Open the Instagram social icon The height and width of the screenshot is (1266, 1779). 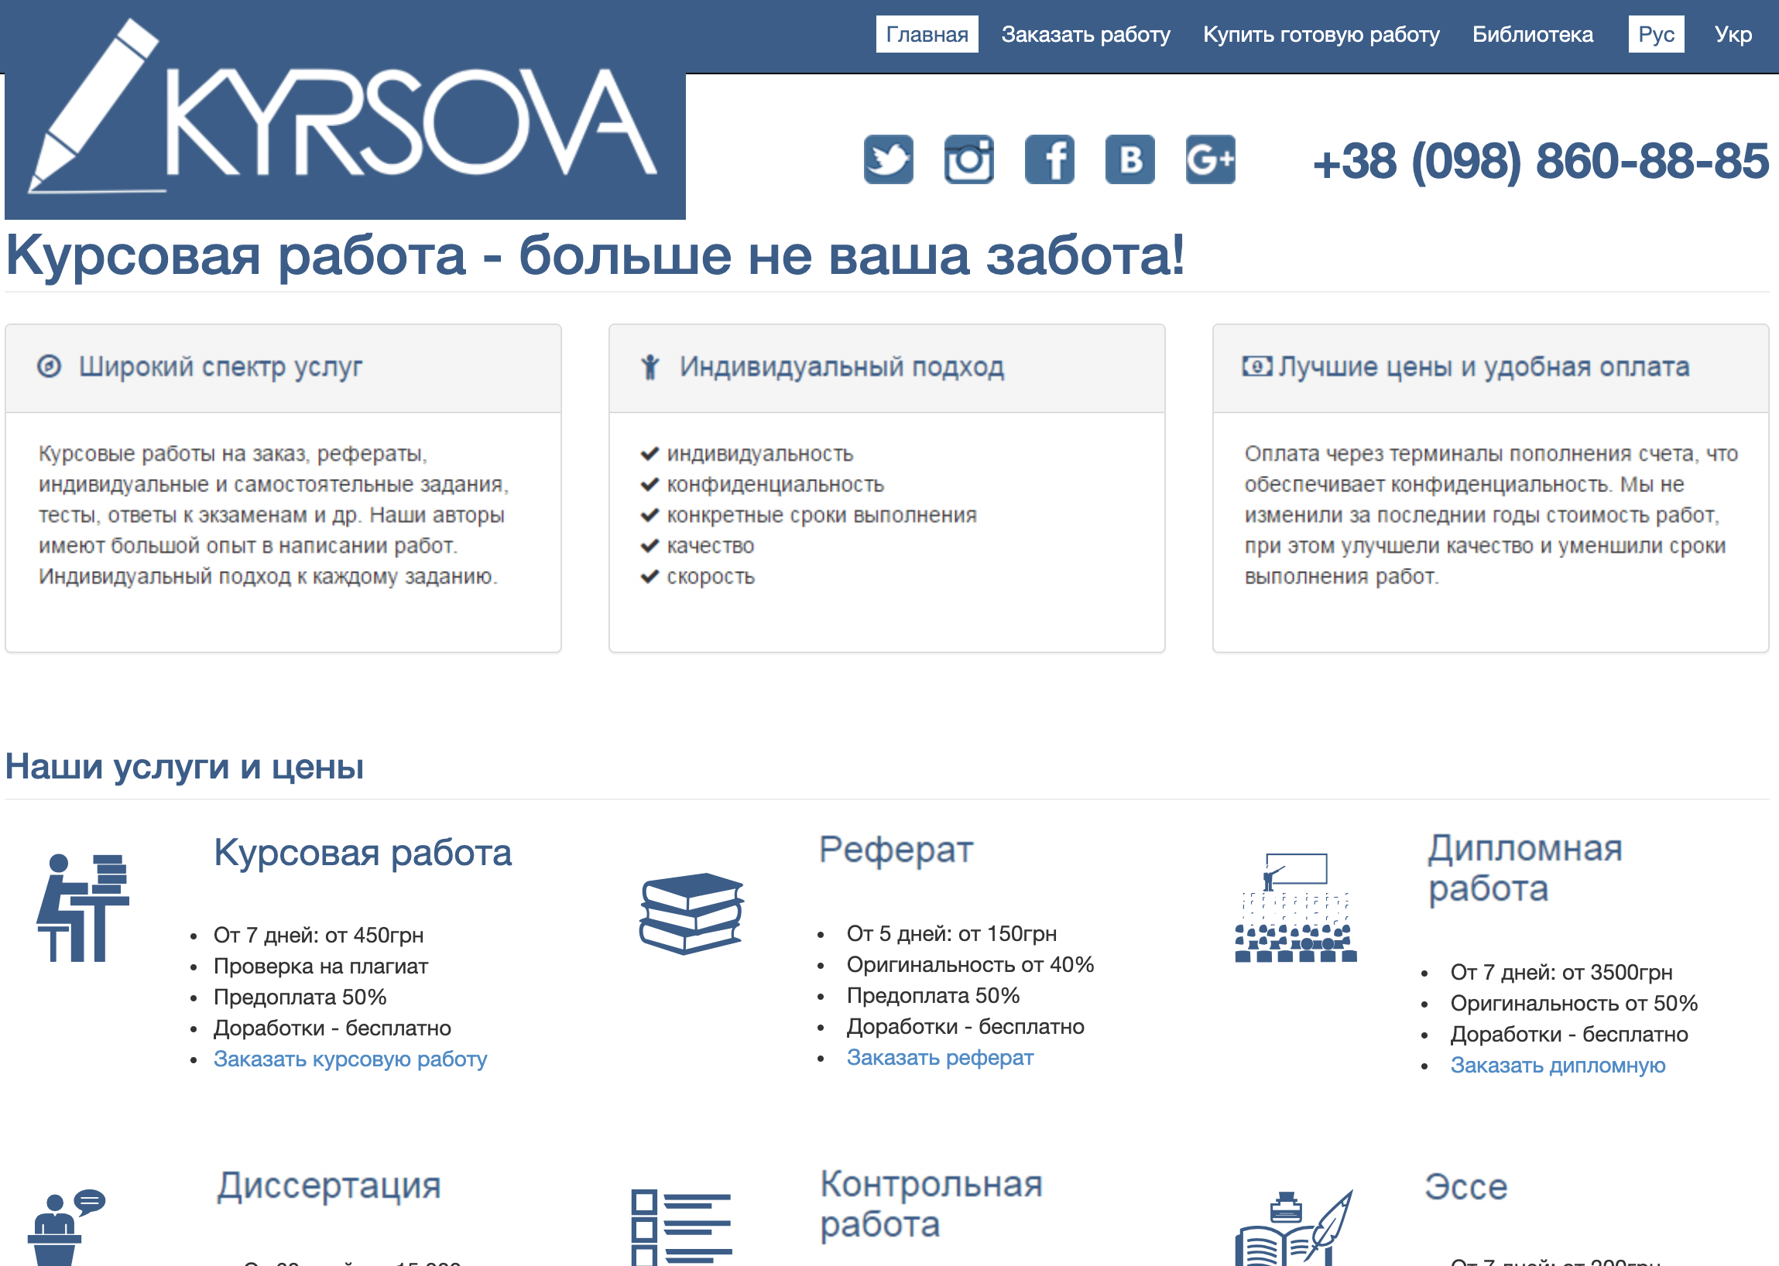point(968,160)
